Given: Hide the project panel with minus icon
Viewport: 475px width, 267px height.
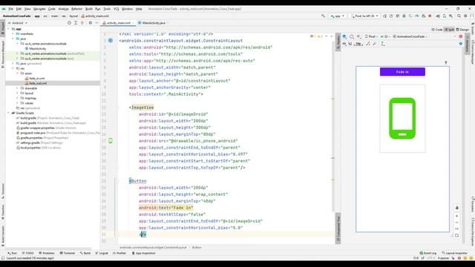Looking at the screenshot, I should 96,23.
